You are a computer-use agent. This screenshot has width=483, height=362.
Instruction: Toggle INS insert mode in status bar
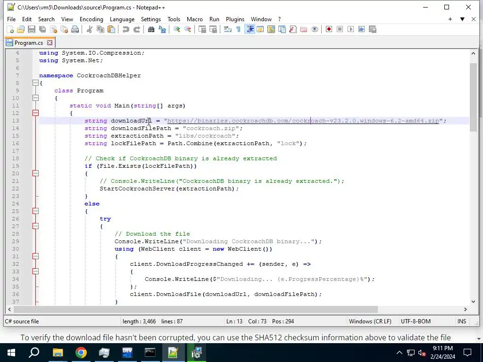(x=462, y=321)
